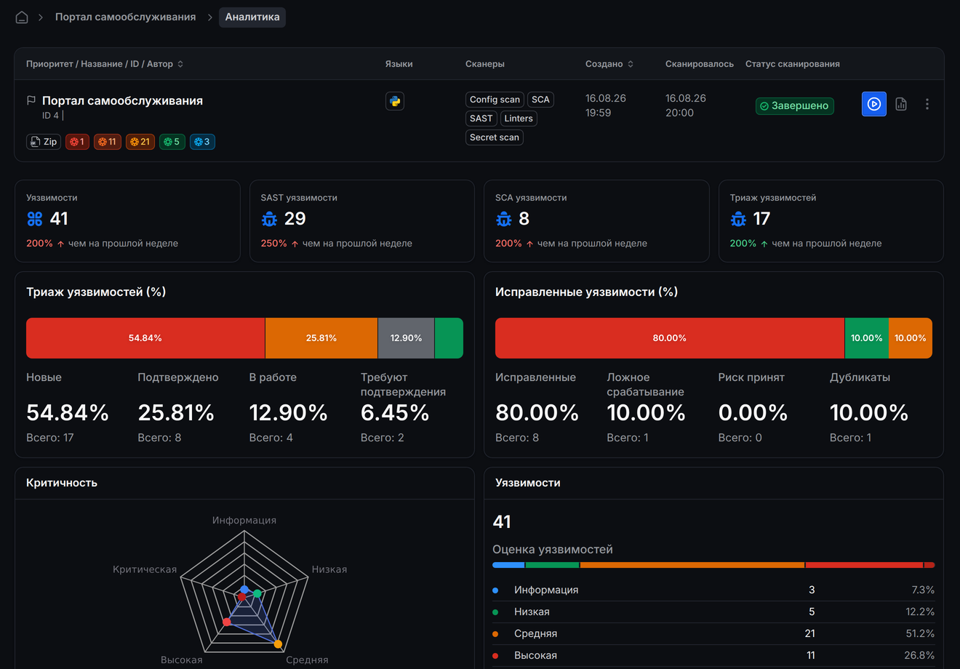Image resolution: width=960 pixels, height=669 pixels.
Task: Click the 'Zip' source badge
Action: point(44,142)
